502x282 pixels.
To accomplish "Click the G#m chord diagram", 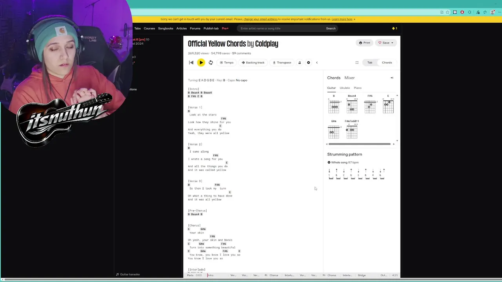I will (x=334, y=130).
